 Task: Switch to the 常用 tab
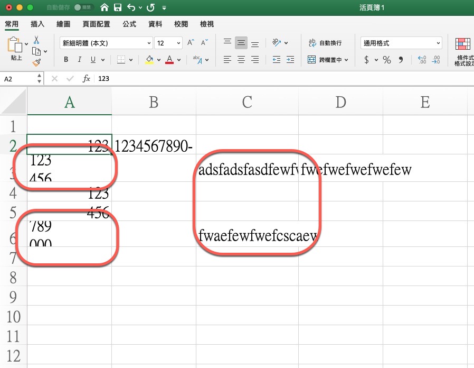12,24
